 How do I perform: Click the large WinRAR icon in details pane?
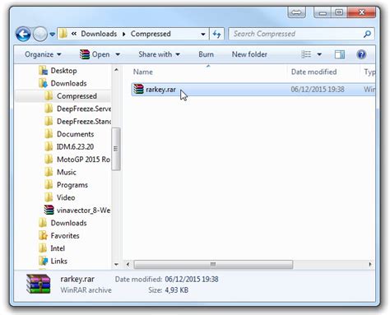click(x=39, y=285)
